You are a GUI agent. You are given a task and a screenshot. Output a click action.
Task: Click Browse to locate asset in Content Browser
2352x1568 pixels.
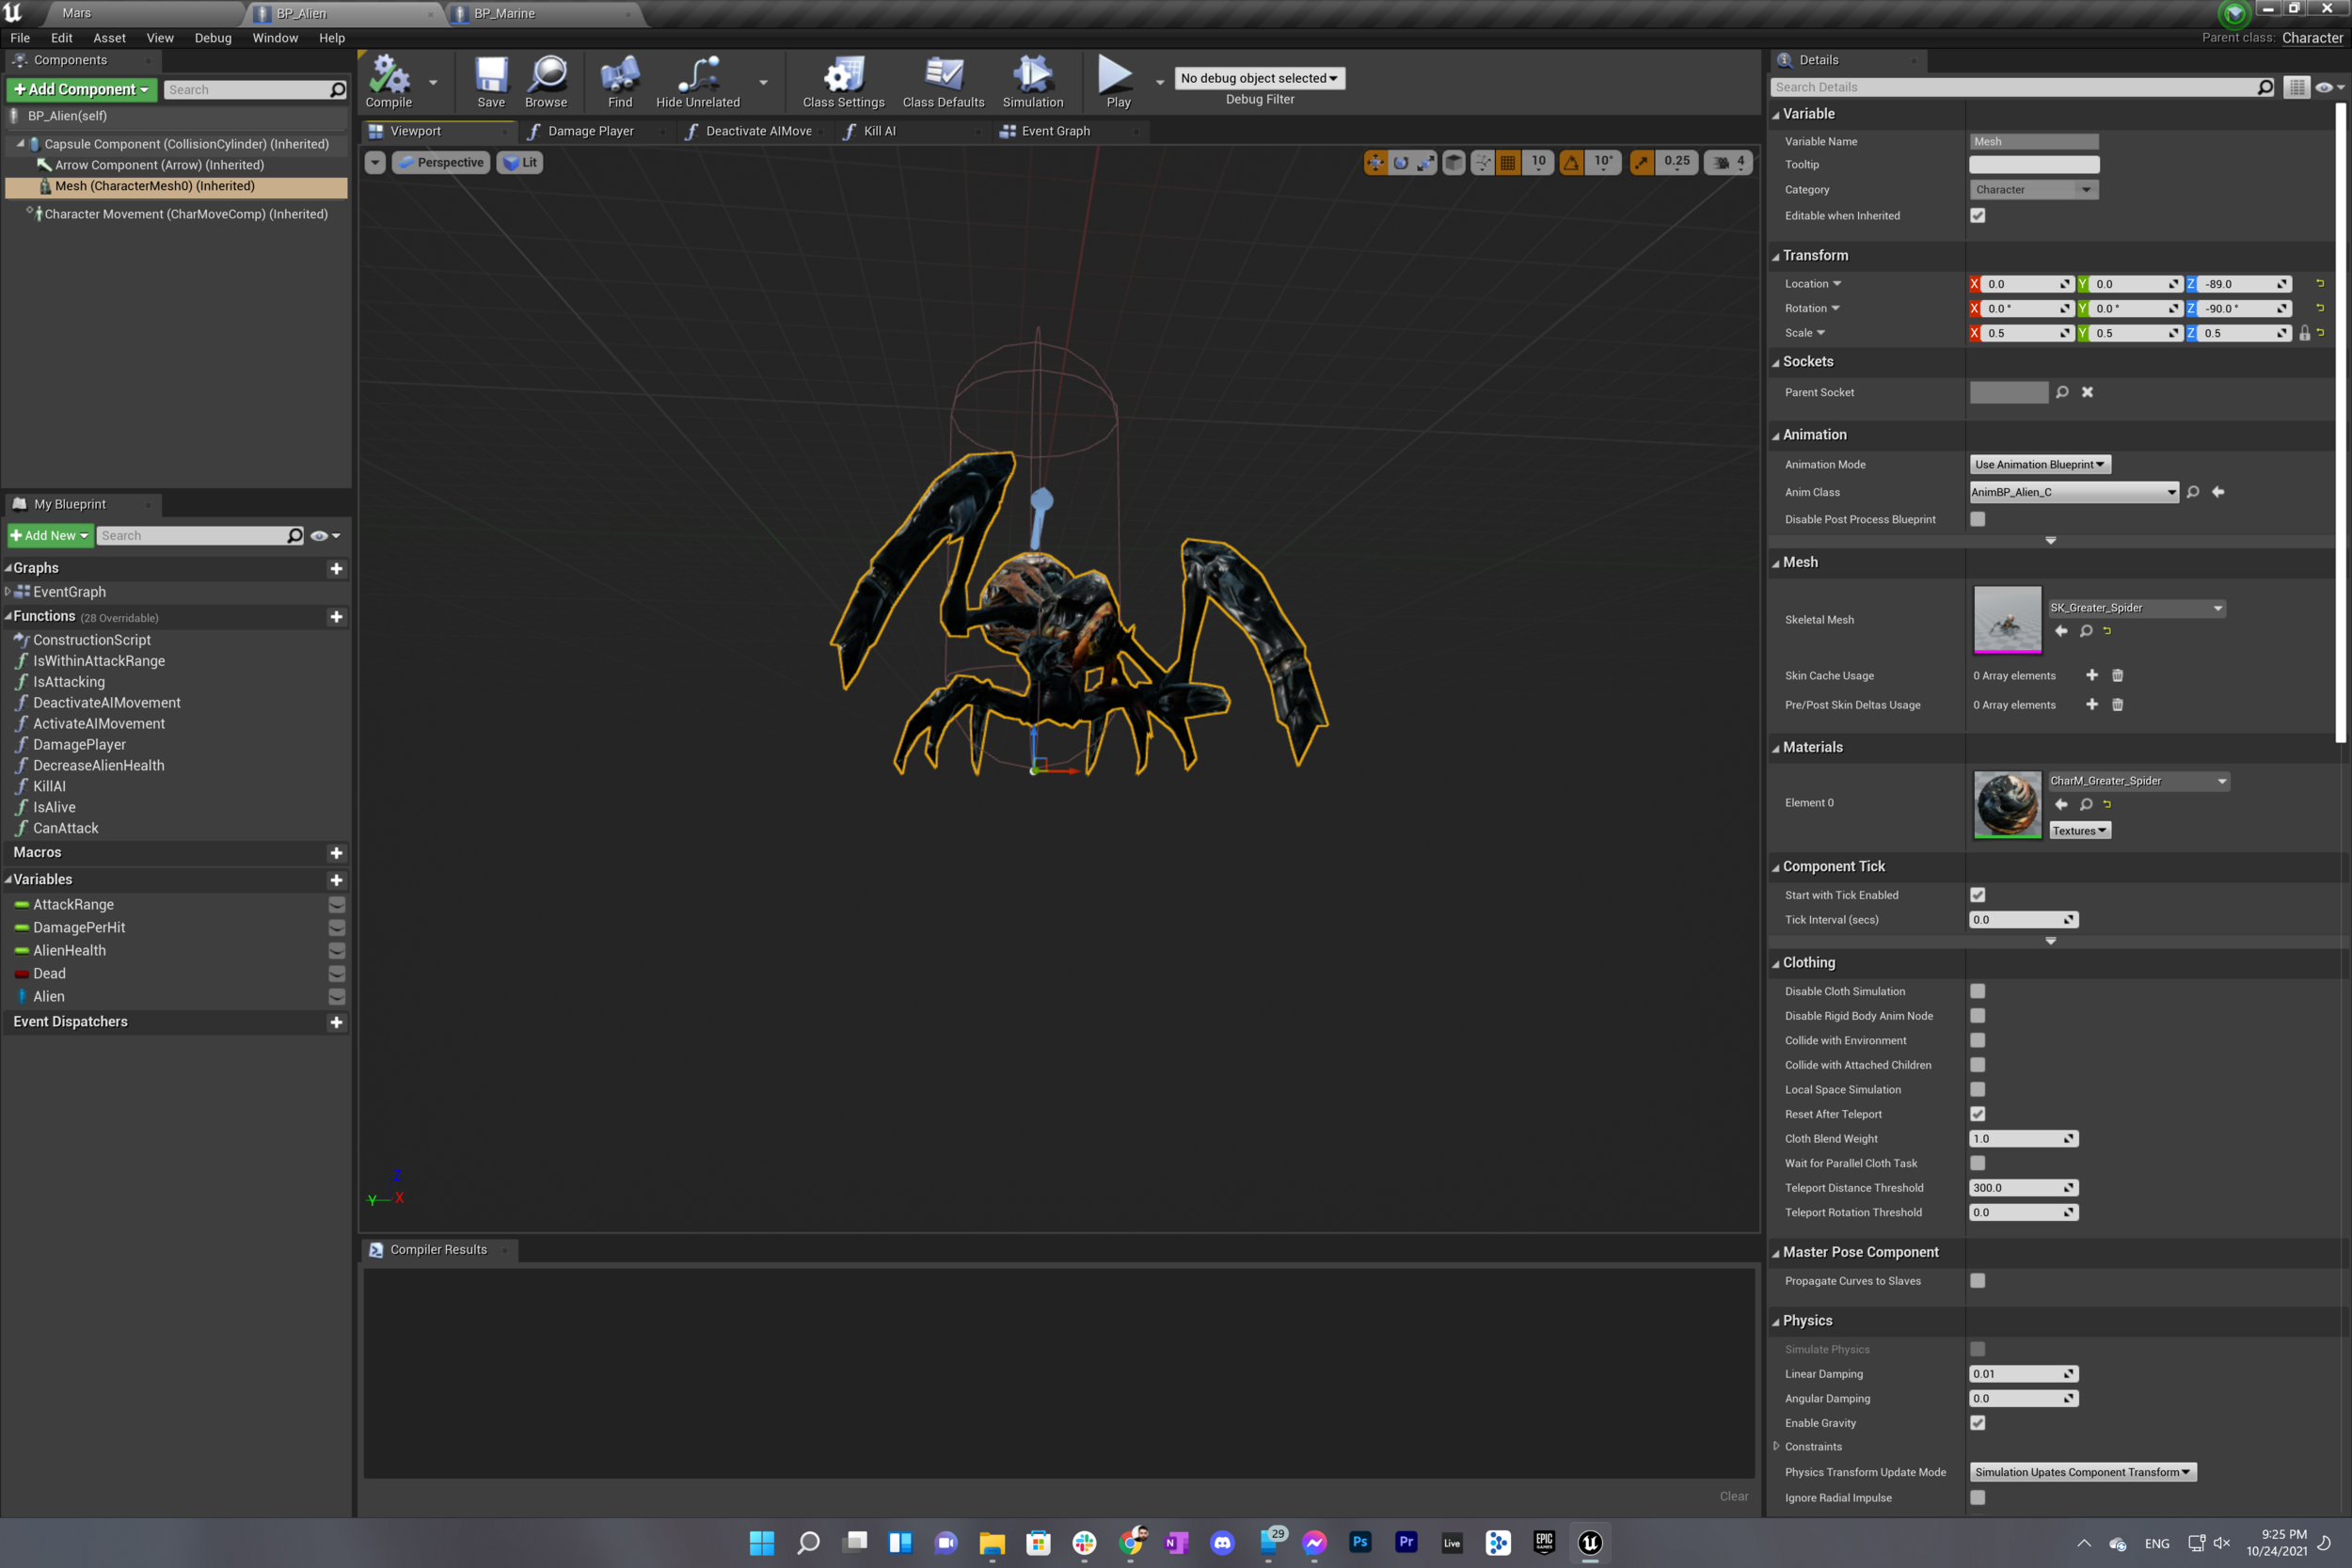point(546,82)
